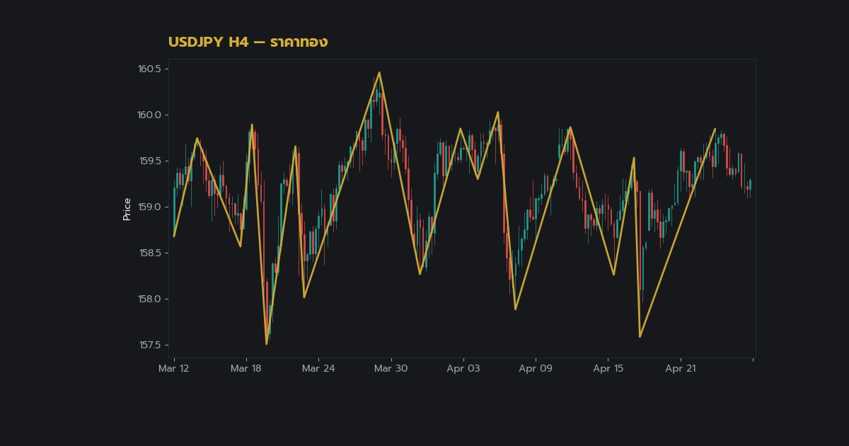
Task: Click the Mar 24 date label
Action: tap(318, 368)
